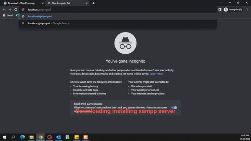Open a new tab with plus button
251x141 pixels.
click(x=93, y=3)
